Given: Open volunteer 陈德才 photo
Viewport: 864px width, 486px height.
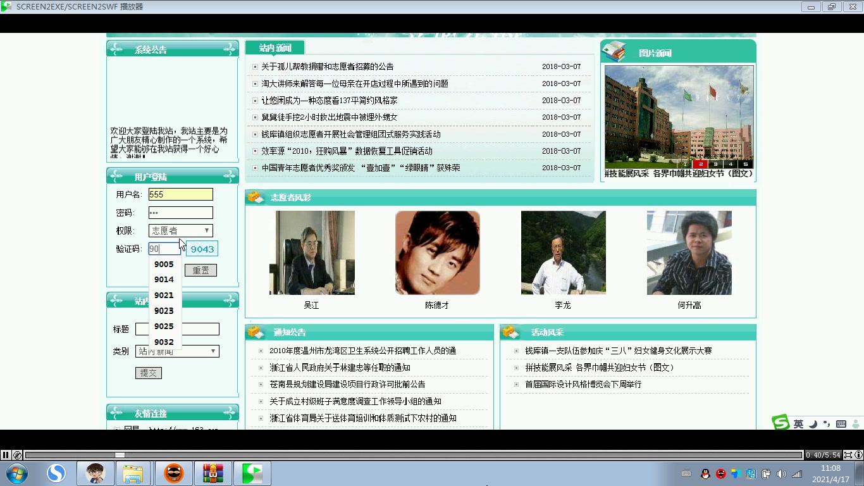Looking at the screenshot, I should coord(438,252).
